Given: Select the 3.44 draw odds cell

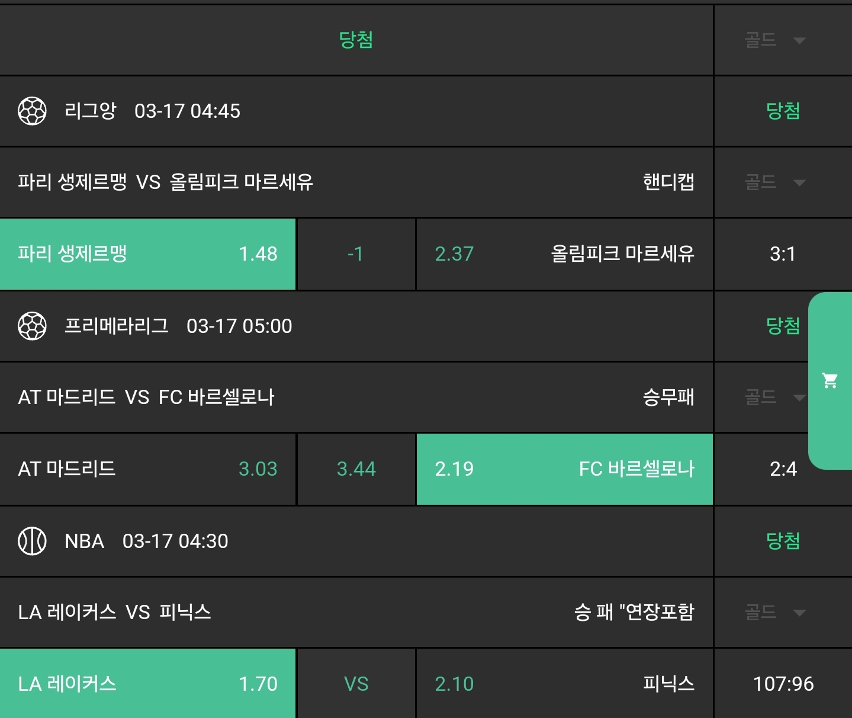Looking at the screenshot, I should click(x=356, y=469).
